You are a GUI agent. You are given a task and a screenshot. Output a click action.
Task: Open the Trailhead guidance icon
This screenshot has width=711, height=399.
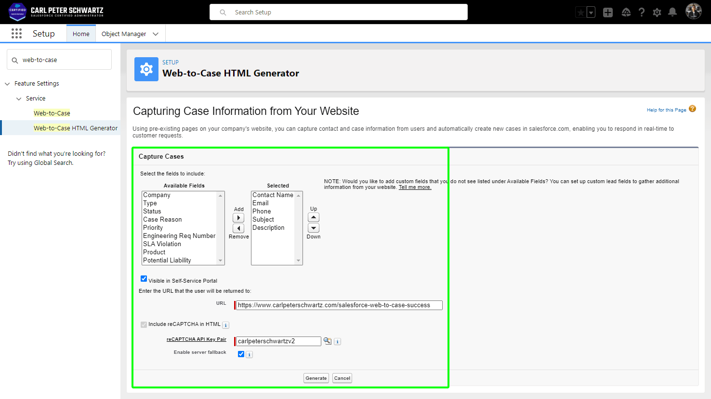[x=626, y=12]
